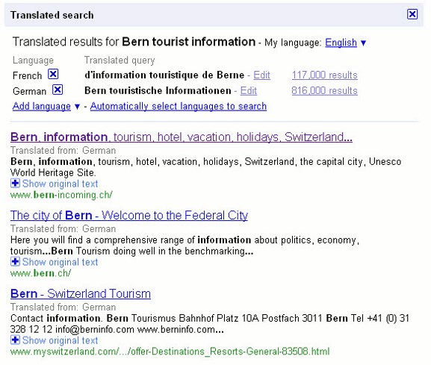Screen dimensions: 431x365
Task: Click the German language label in table
Action: point(29,91)
